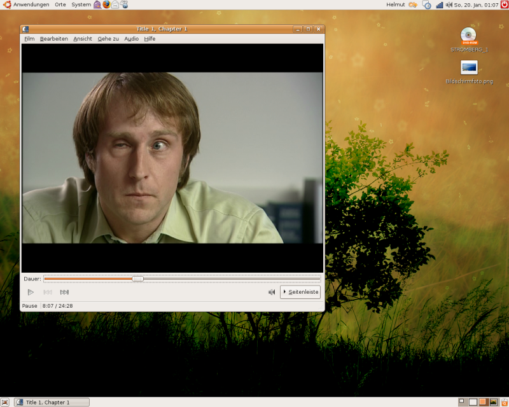Switch to the third orange workspace
The height and width of the screenshot is (407, 509).
[483, 402]
